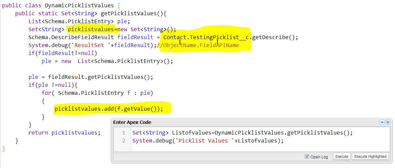
Task: Place cursor in Listofvalues assignment line
Action: coord(242,133)
